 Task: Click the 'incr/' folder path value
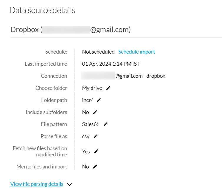click(x=87, y=100)
